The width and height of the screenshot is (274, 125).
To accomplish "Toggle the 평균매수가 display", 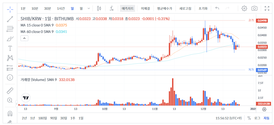I will point(165,8).
